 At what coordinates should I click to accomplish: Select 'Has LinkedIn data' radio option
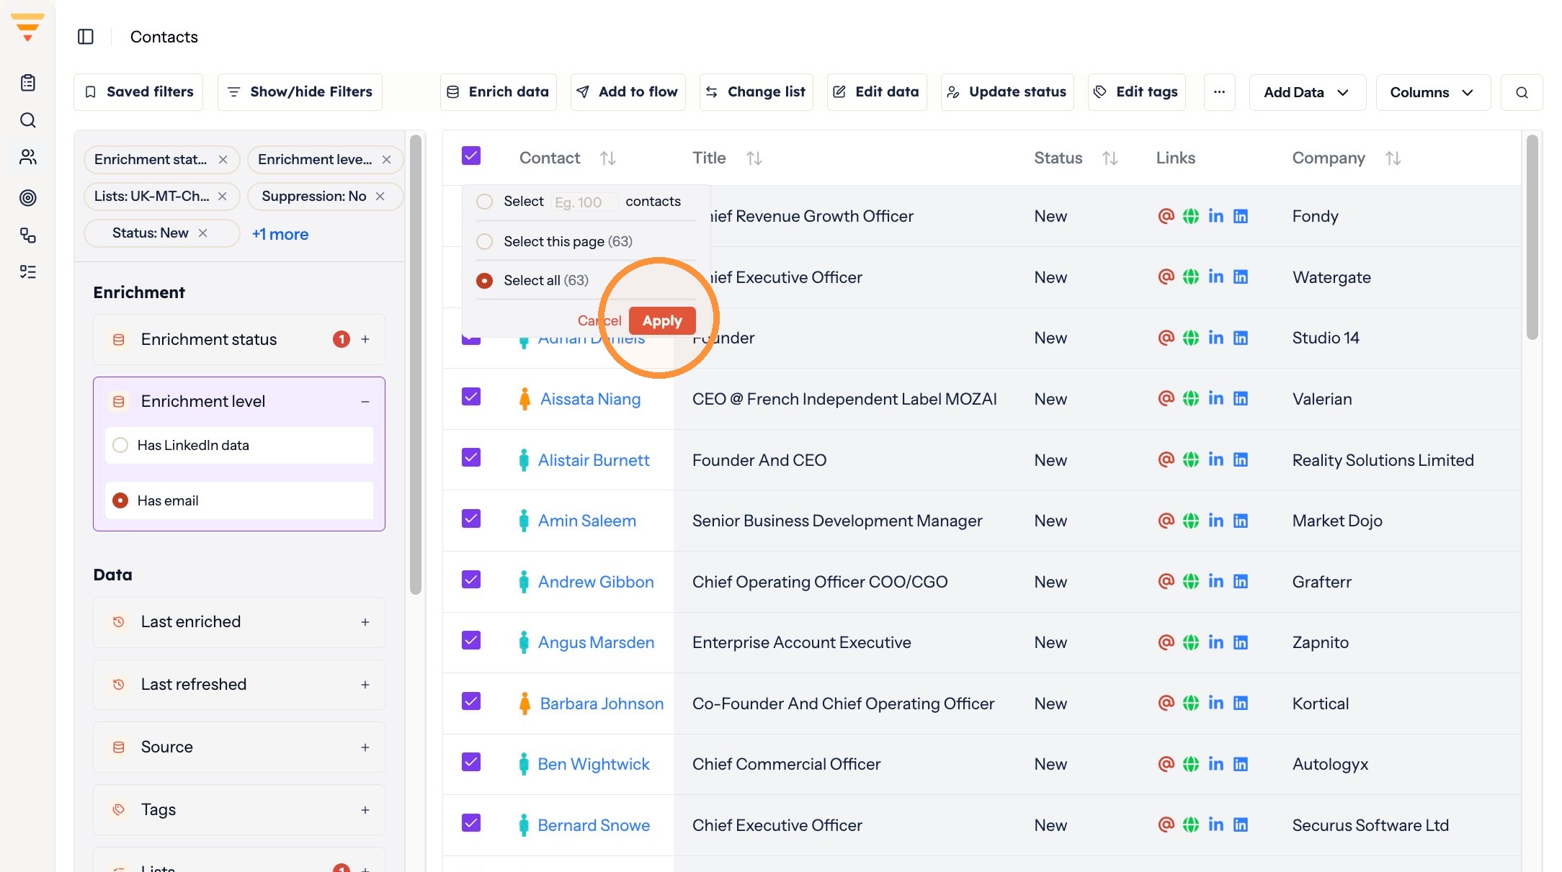point(121,445)
